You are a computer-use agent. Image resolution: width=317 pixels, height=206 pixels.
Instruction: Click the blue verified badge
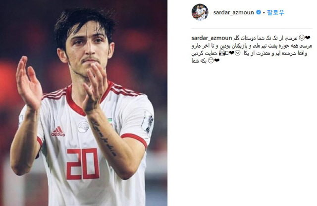point(259,12)
